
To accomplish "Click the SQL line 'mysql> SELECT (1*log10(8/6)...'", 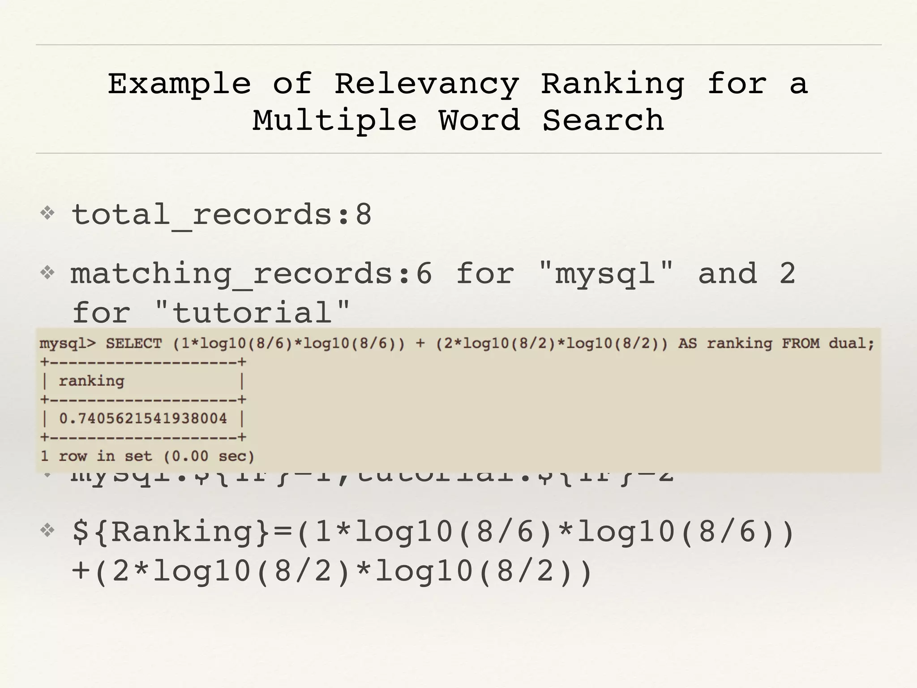I will point(457,344).
